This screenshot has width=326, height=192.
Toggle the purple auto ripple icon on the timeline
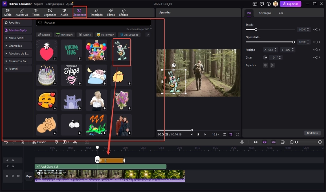273,142
